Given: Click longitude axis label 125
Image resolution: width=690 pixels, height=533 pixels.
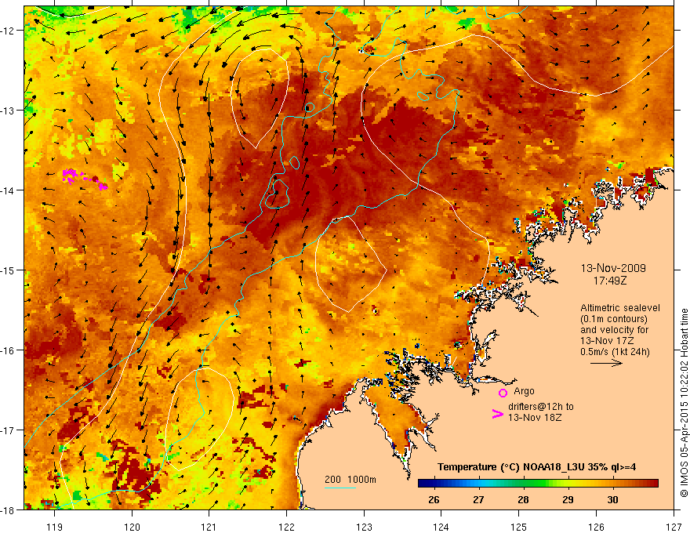Looking at the screenshot, I should tap(519, 527).
